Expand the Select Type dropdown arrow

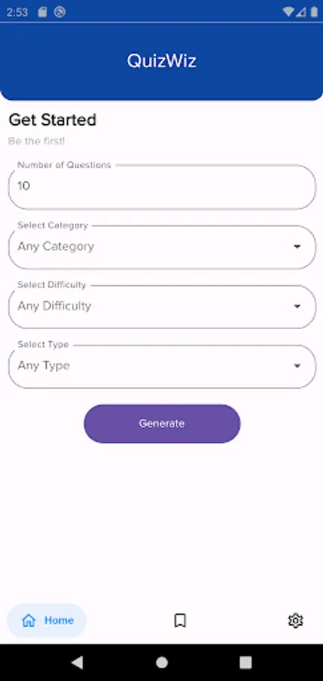click(297, 365)
